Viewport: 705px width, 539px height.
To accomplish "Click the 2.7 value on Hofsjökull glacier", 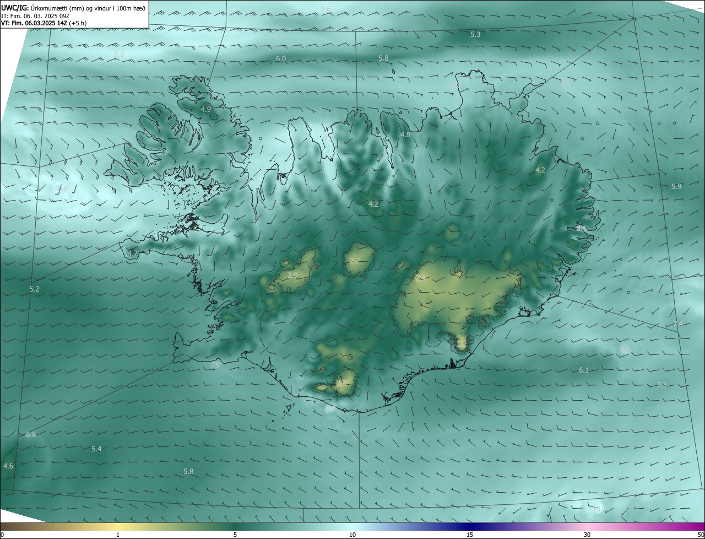I will click(355, 260).
